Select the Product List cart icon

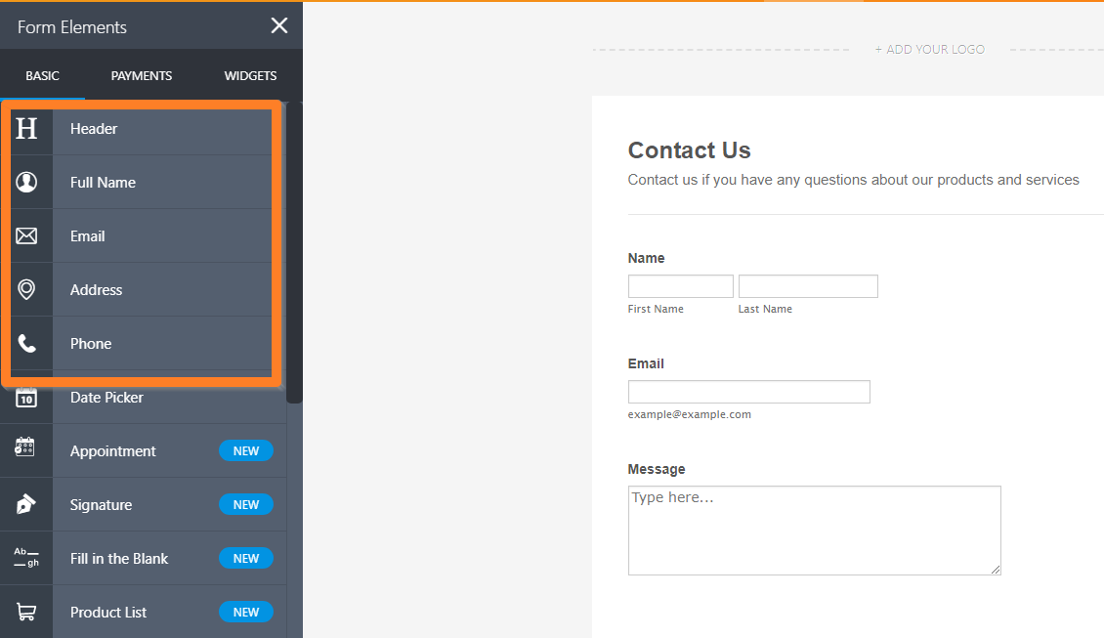click(x=26, y=613)
